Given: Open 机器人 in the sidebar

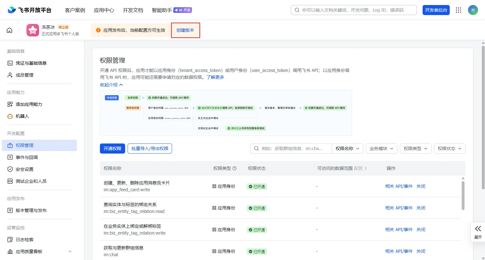Looking at the screenshot, I should click(x=22, y=116).
